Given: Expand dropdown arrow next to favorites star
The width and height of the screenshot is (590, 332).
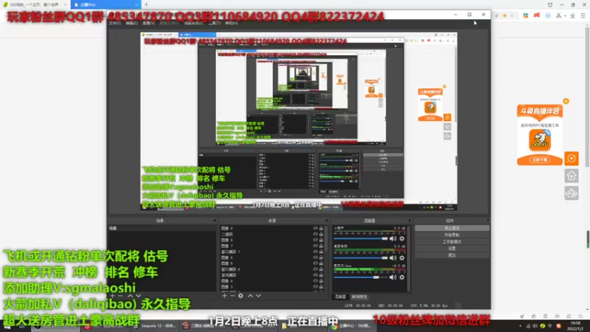Looking at the screenshot, I should point(512,15).
